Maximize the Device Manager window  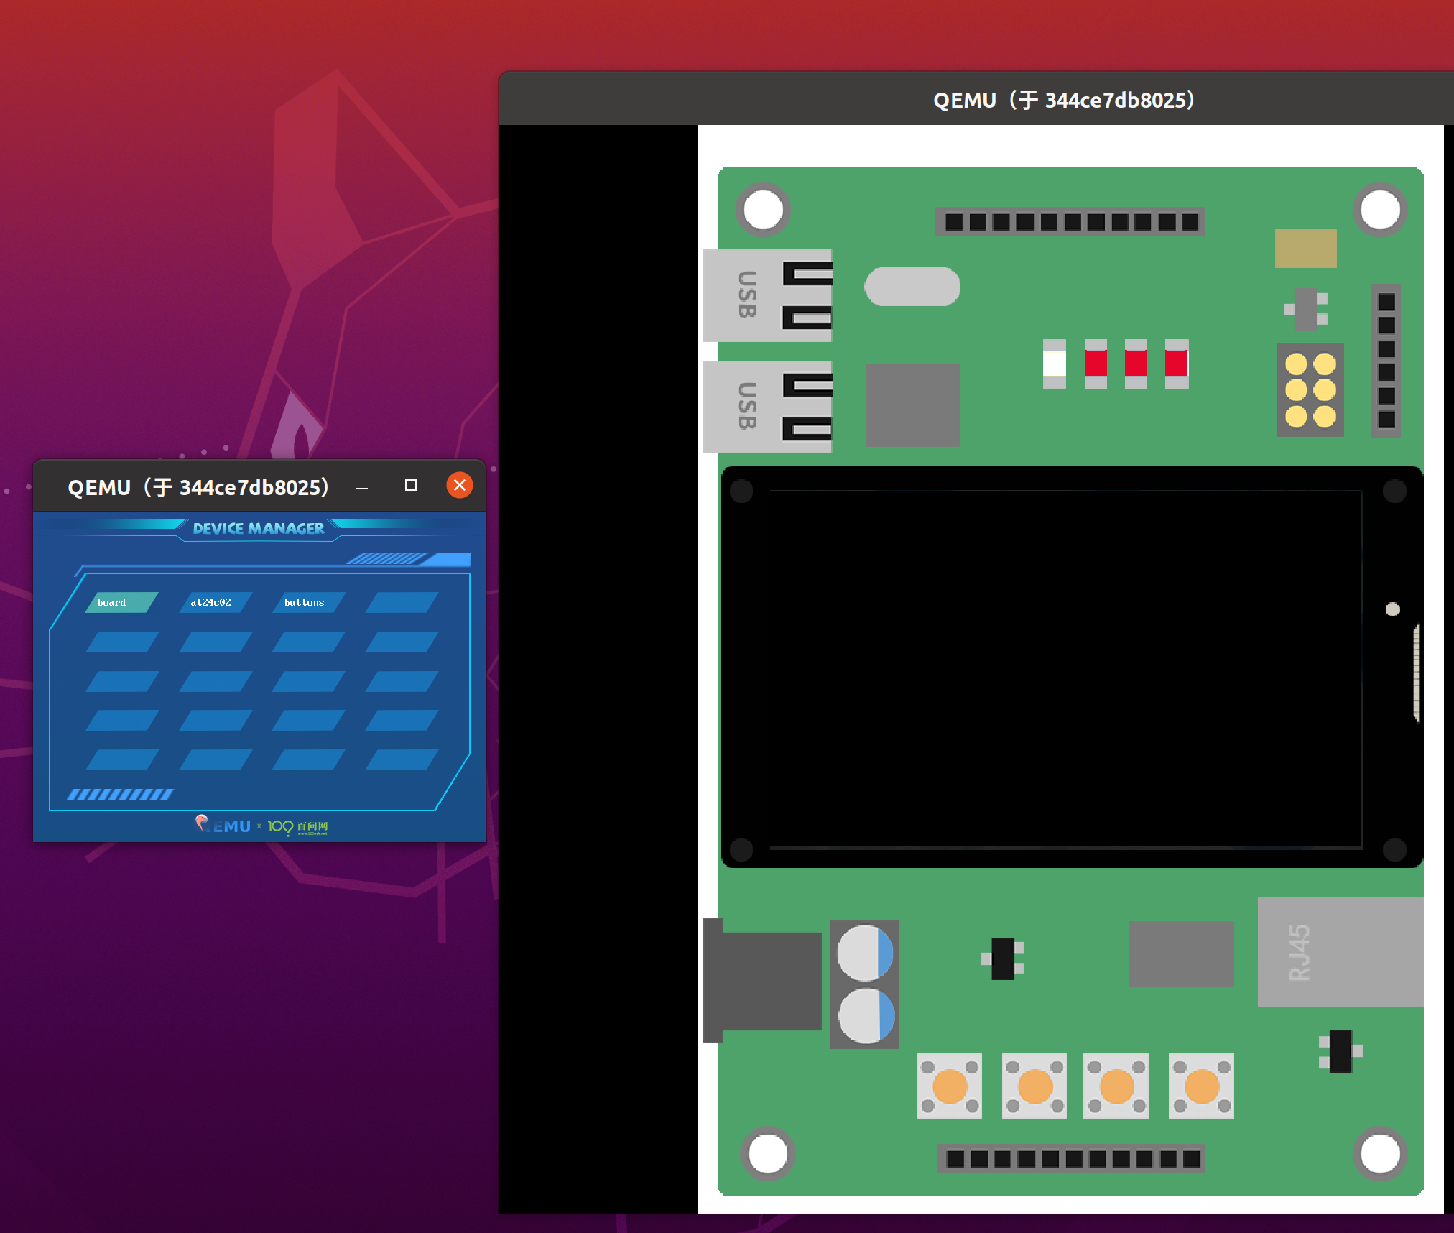pos(410,486)
